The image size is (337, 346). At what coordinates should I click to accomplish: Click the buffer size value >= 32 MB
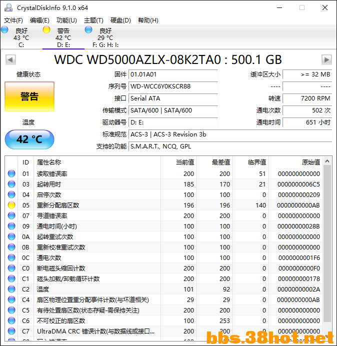(x=307, y=74)
